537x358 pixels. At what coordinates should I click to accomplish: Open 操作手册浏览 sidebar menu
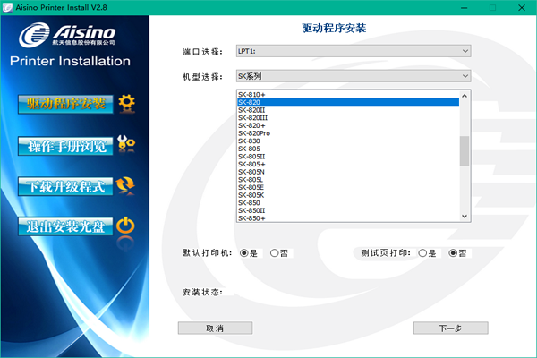(65, 146)
